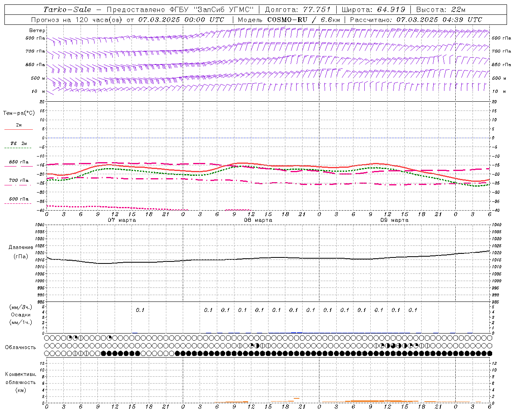Image resolution: width=513 pixels, height=410 pixels.
Task: Click the Долгота: 77.751 value
Action: click(x=298, y=10)
